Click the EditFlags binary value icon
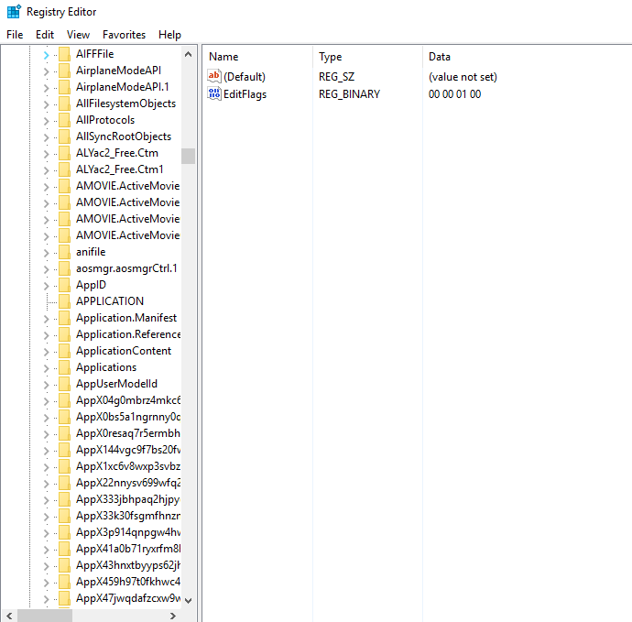The image size is (632, 622). pyautogui.click(x=214, y=94)
